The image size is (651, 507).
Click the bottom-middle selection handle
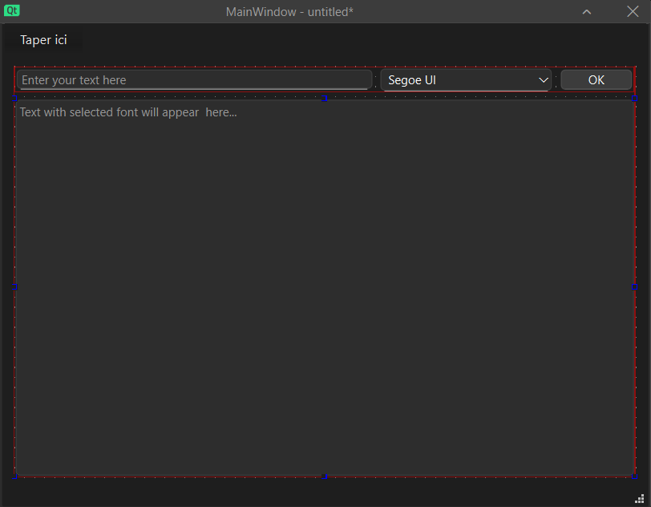(324, 477)
